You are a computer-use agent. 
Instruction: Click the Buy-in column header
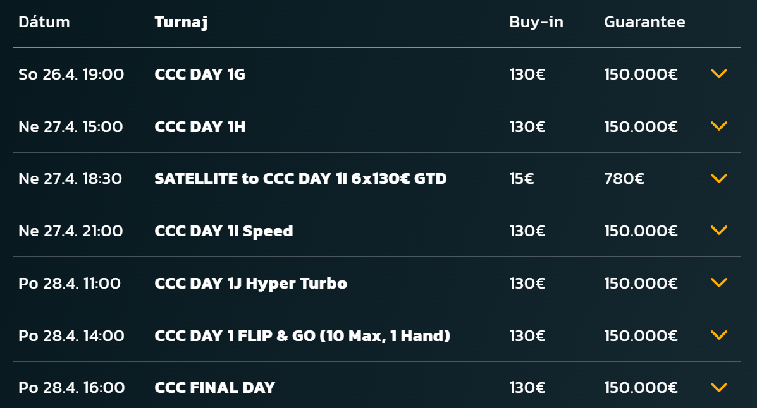pos(536,22)
